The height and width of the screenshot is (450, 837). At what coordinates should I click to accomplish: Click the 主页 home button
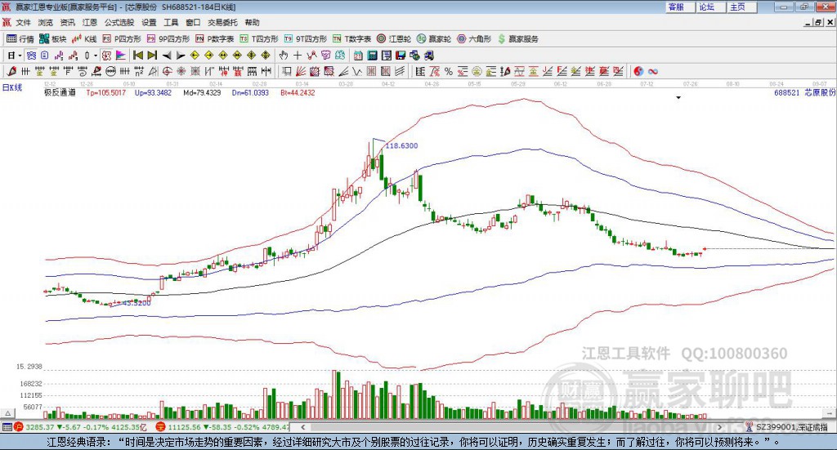tap(741, 7)
